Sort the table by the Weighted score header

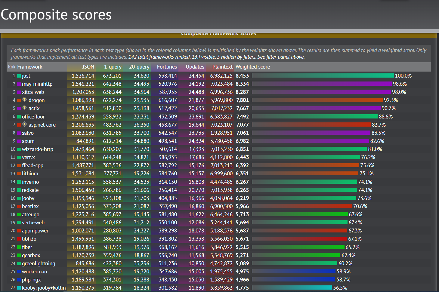(x=252, y=67)
